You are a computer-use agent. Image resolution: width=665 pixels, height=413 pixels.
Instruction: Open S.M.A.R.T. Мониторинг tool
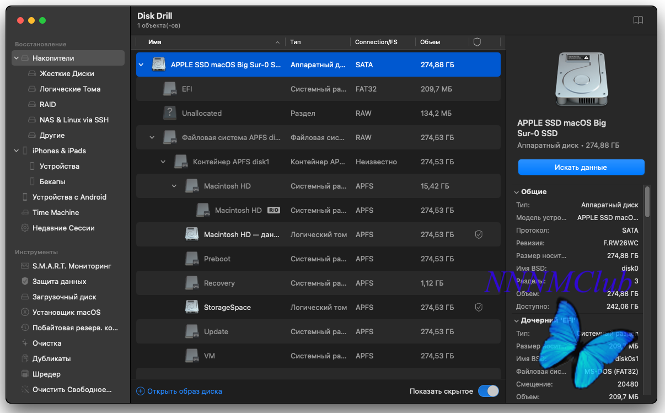[x=72, y=266]
